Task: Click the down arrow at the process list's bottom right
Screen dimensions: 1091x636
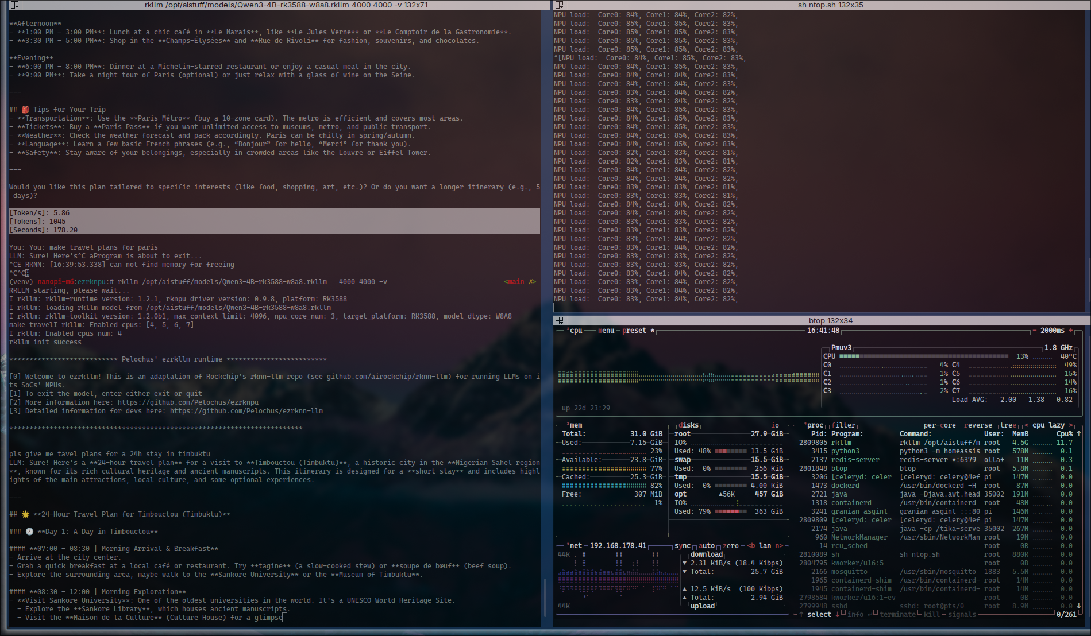Action: click(1079, 606)
